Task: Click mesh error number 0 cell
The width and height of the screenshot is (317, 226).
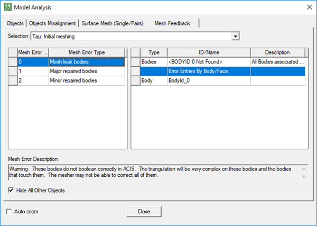Action: [33, 62]
